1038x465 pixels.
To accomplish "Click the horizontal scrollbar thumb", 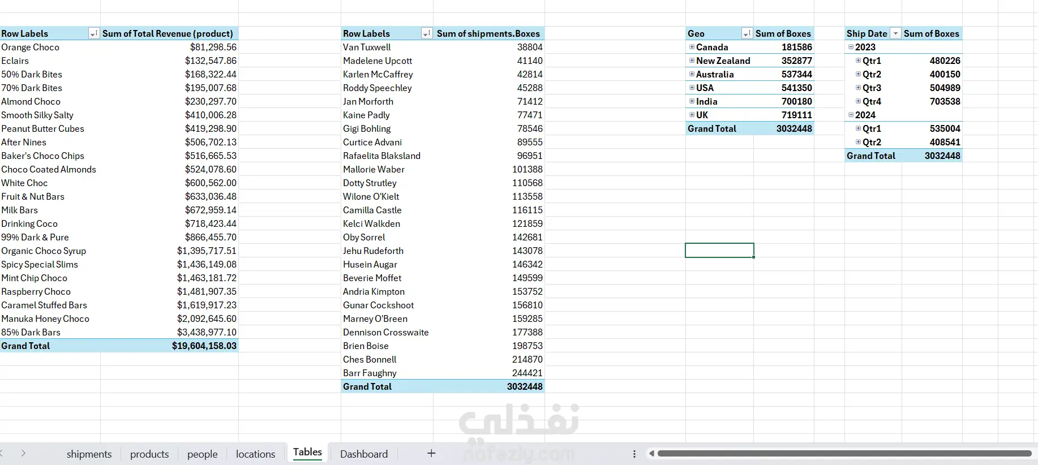I will pyautogui.click(x=844, y=453).
